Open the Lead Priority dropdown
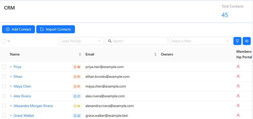The height and width of the screenshot is (119, 253). [81, 41]
